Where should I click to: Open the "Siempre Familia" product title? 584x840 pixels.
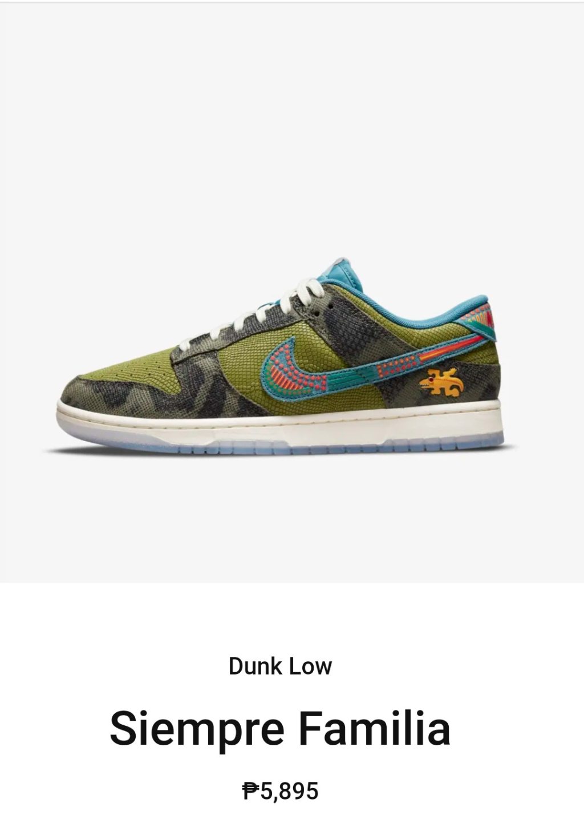coord(280,728)
